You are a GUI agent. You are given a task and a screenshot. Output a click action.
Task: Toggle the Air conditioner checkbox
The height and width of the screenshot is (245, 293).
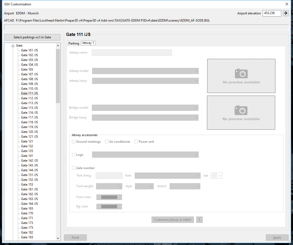pyautogui.click(x=107, y=142)
